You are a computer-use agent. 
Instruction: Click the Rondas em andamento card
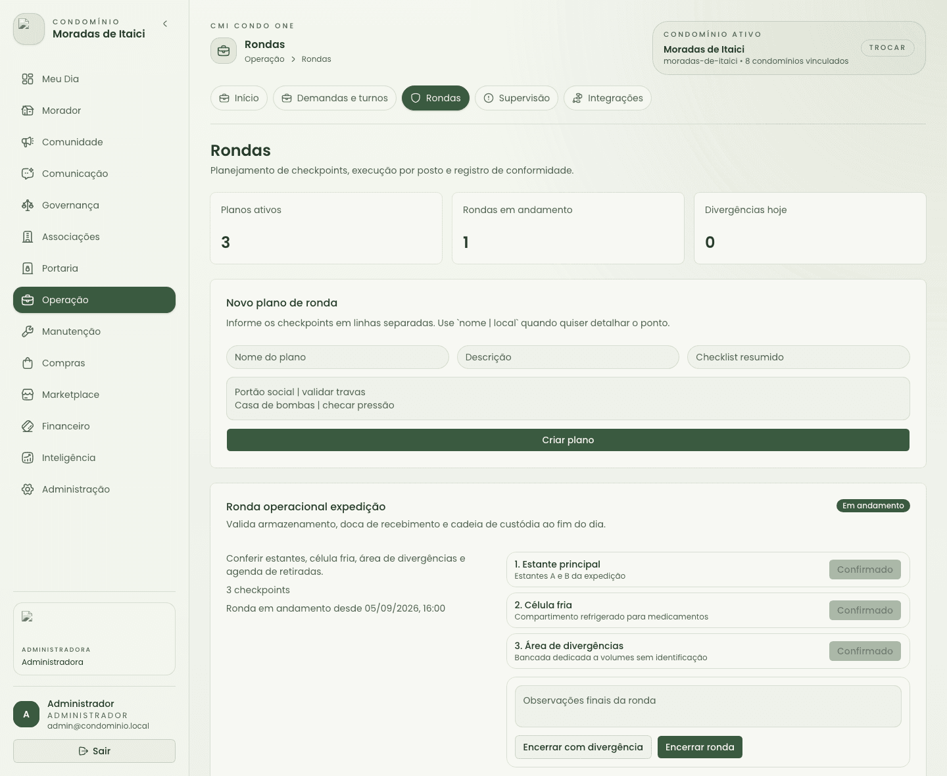(x=568, y=228)
